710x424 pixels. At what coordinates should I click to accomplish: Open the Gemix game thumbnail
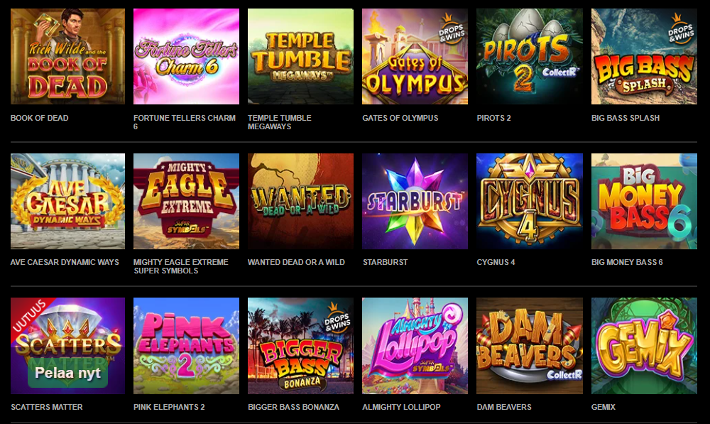[x=644, y=346]
